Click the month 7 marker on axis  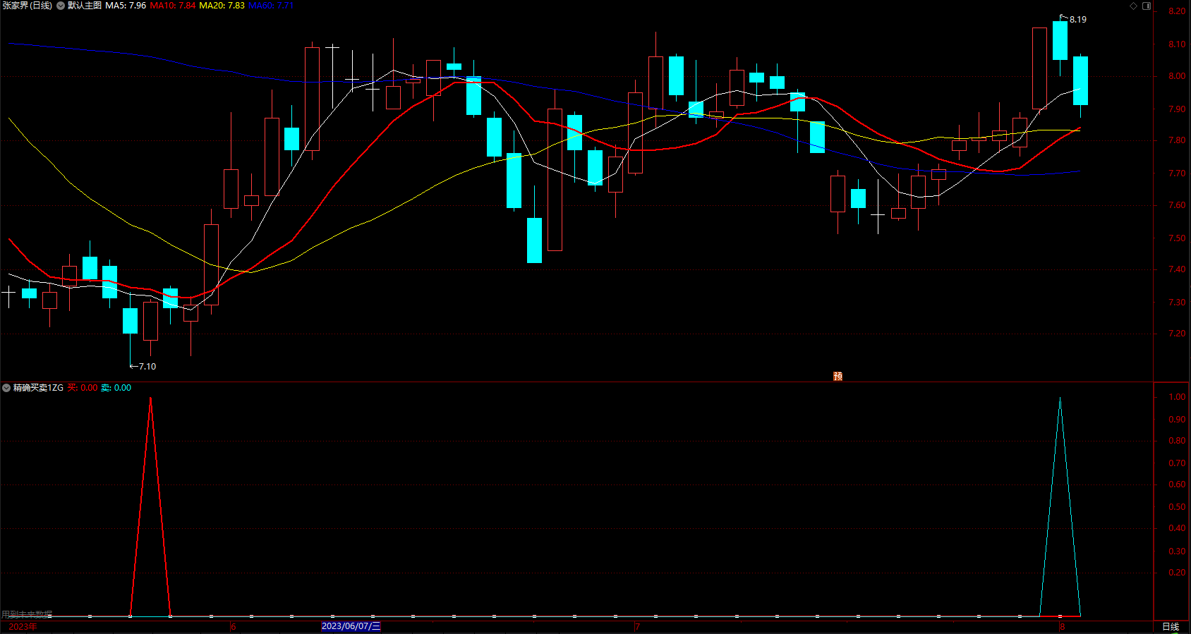tap(637, 626)
